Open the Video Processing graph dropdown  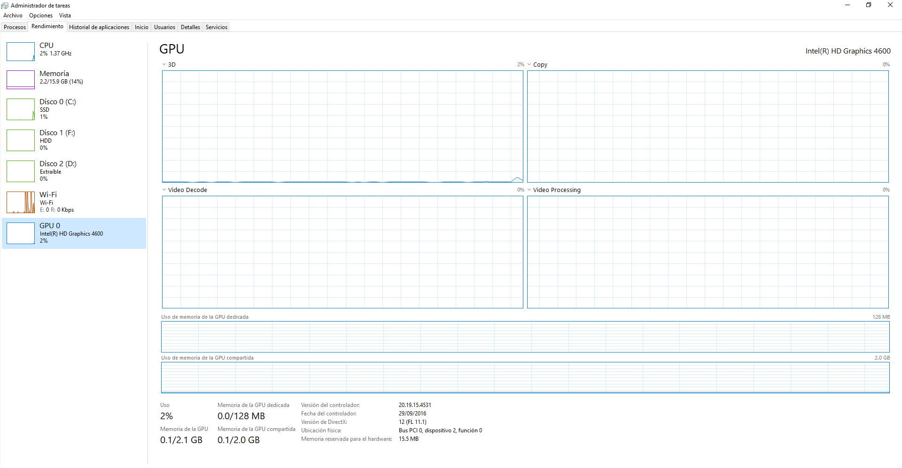(x=529, y=190)
